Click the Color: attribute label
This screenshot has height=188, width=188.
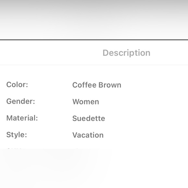tap(17, 85)
